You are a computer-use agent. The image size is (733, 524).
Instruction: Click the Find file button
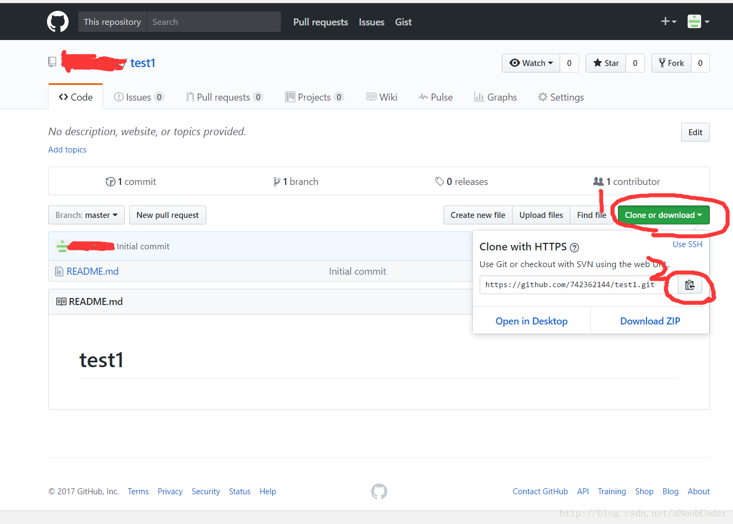coord(591,215)
